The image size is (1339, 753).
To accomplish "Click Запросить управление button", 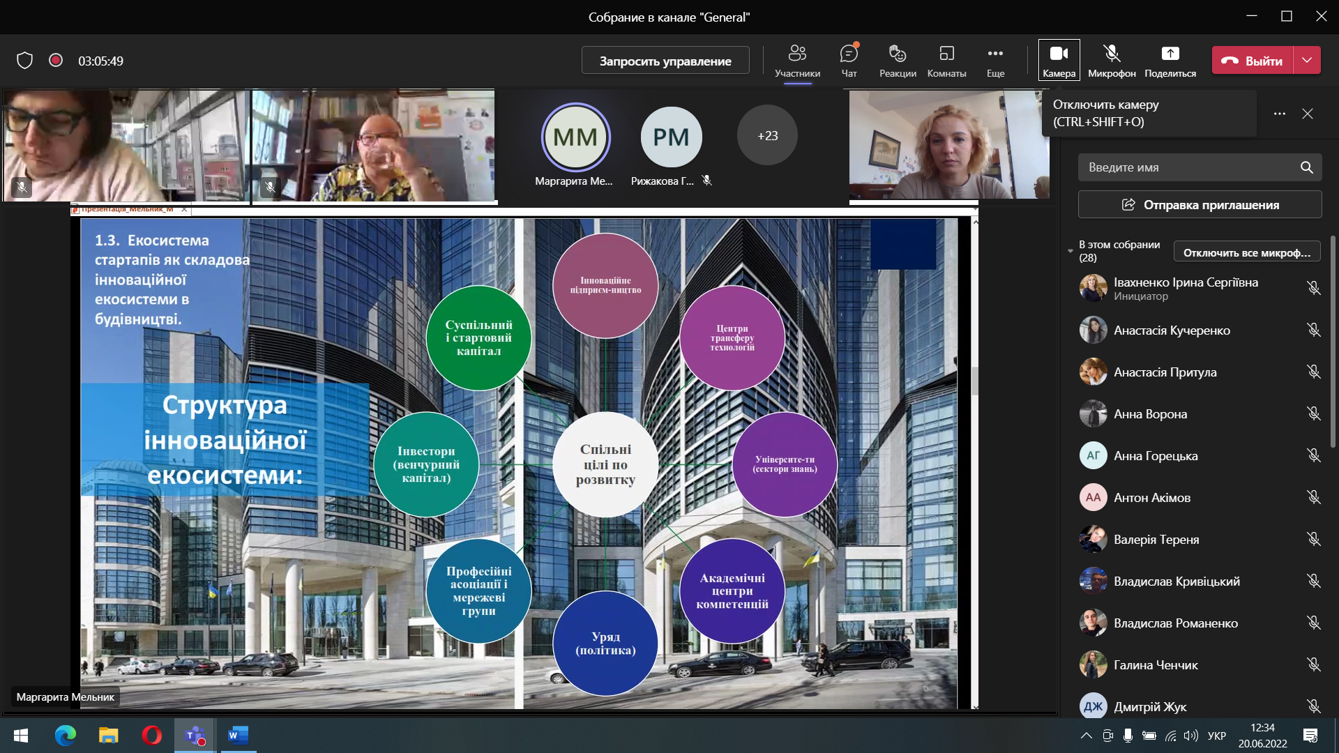I will [x=665, y=61].
